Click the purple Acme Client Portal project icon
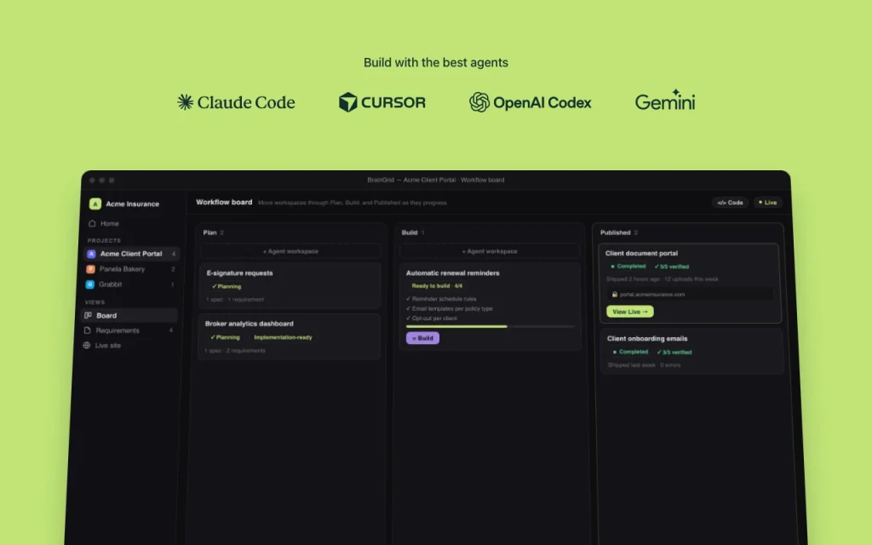This screenshot has height=545, width=872. coord(91,254)
